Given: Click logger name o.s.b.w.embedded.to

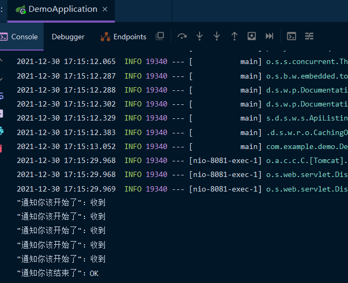Looking at the screenshot, I should [x=307, y=76].
